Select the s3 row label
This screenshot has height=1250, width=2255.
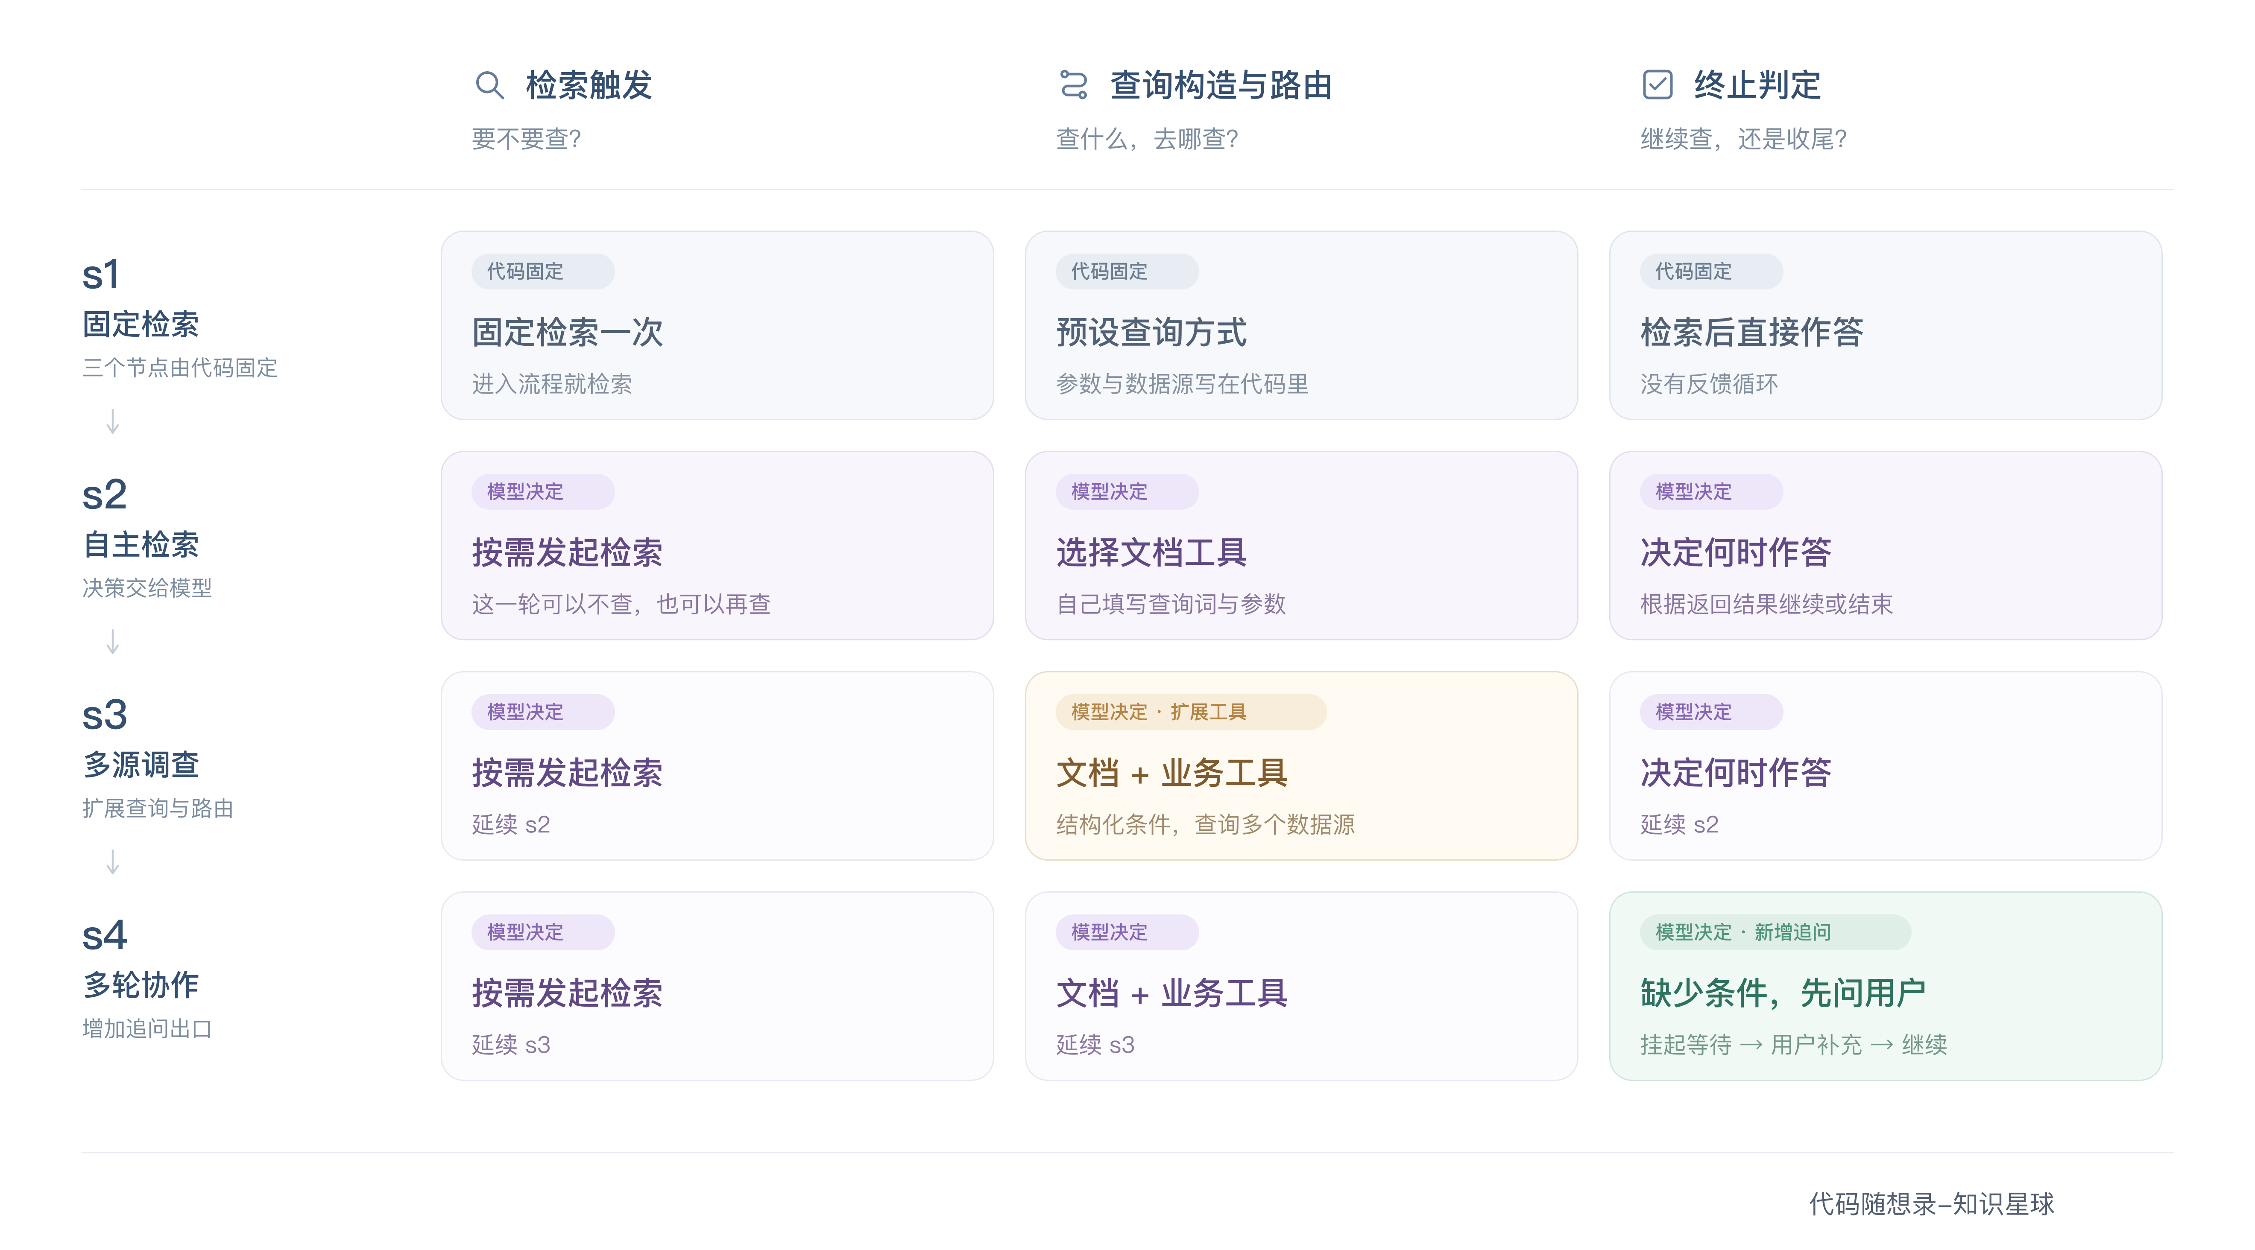point(104,716)
